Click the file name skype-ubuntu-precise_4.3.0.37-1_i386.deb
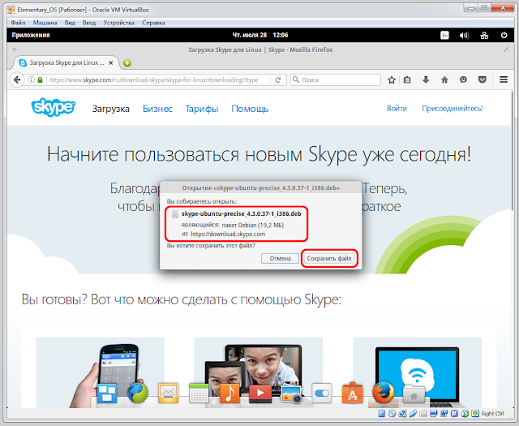 click(242, 214)
